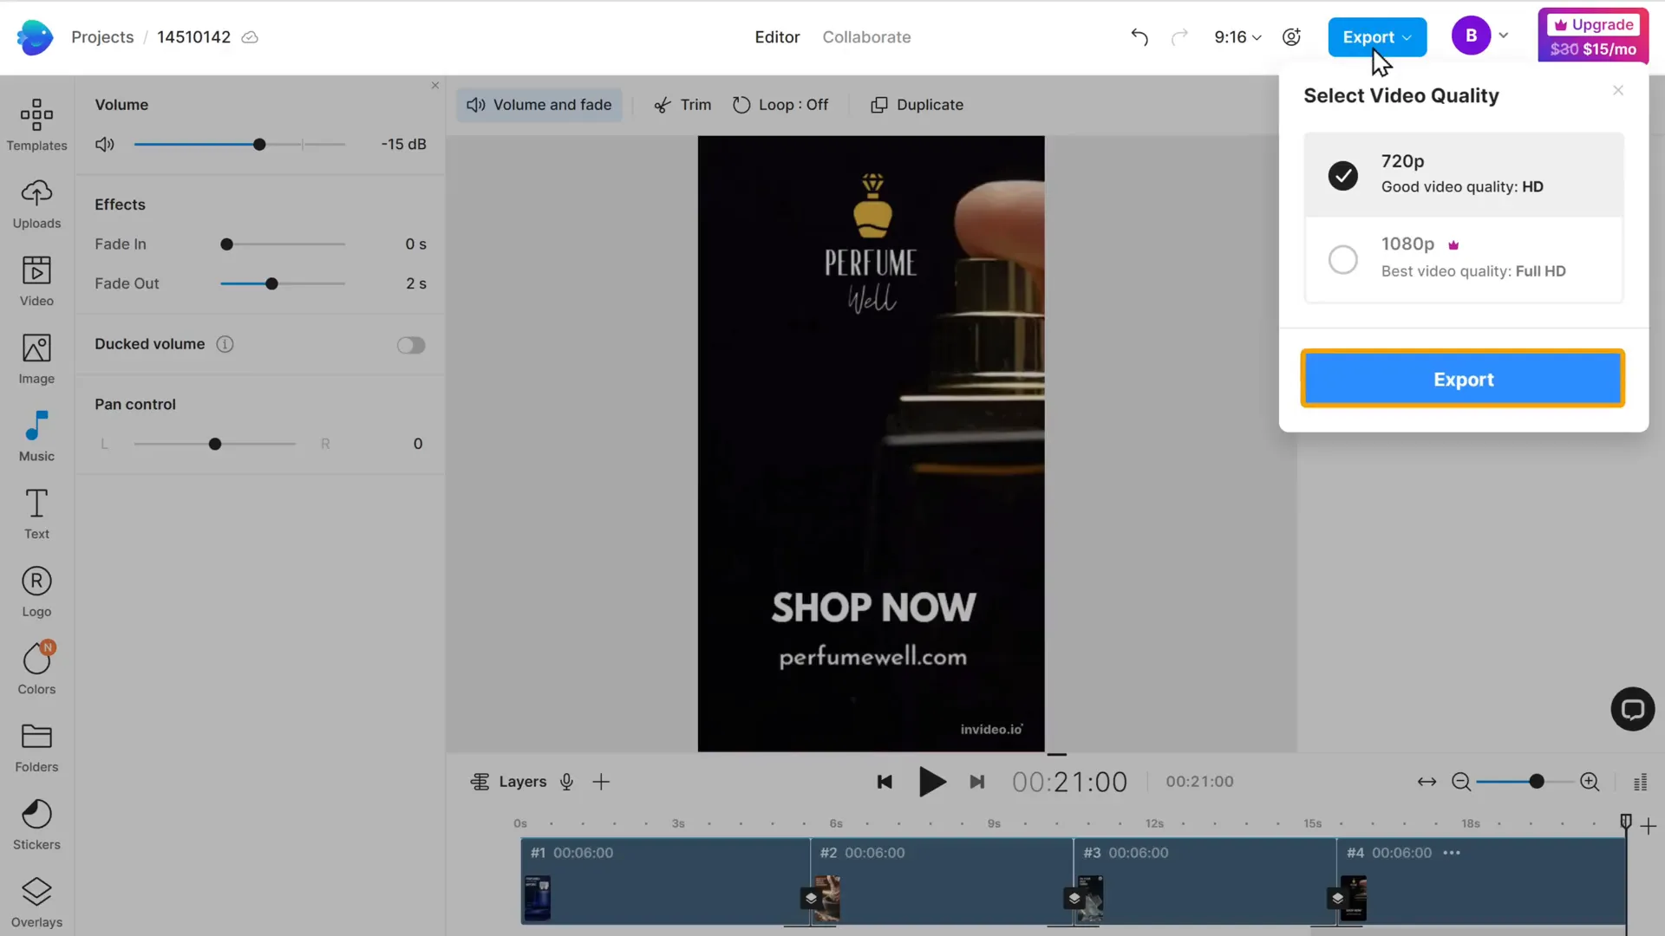Click the Collaborate tab
The height and width of the screenshot is (936, 1665).
[865, 36]
